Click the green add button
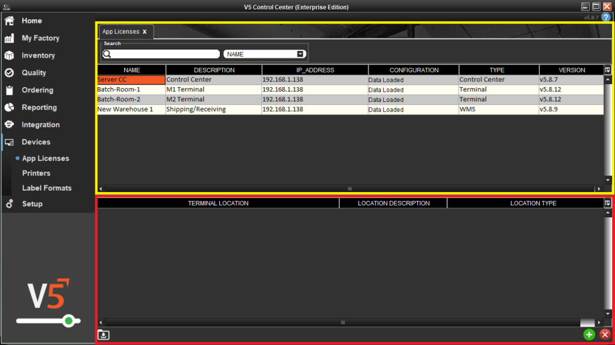The image size is (615, 345). click(589, 335)
